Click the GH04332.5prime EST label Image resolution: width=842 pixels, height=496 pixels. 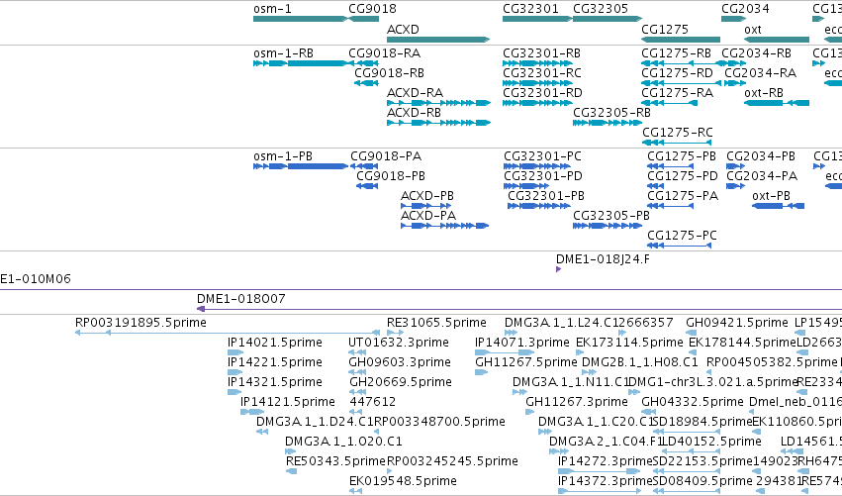(693, 402)
